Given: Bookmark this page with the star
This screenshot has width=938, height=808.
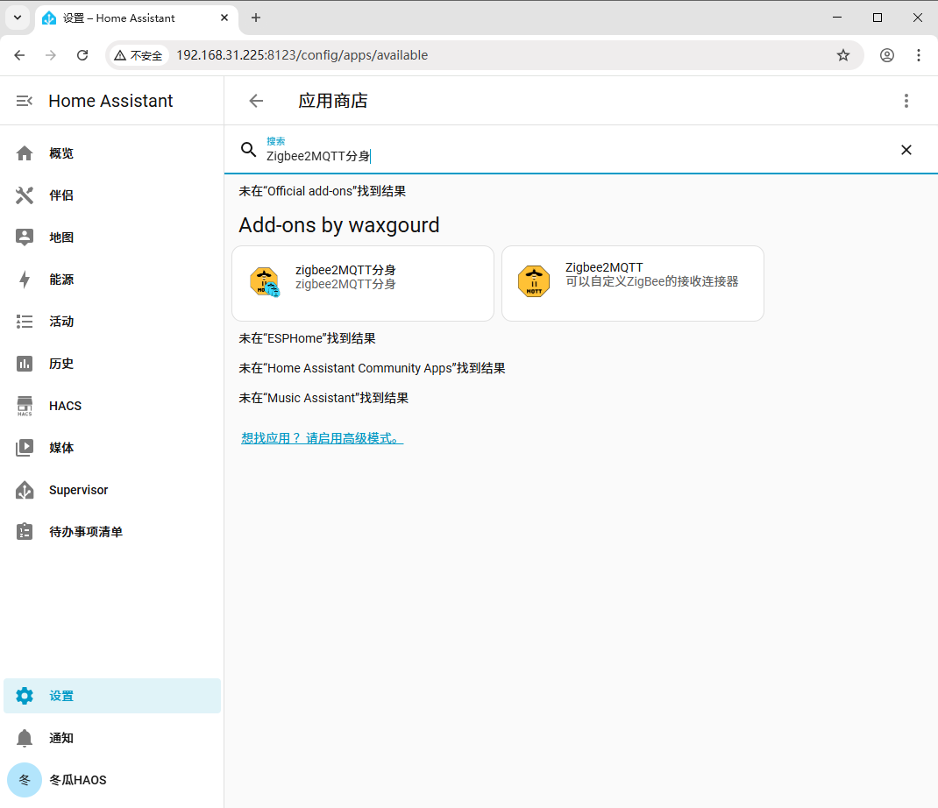Looking at the screenshot, I should click(x=843, y=55).
